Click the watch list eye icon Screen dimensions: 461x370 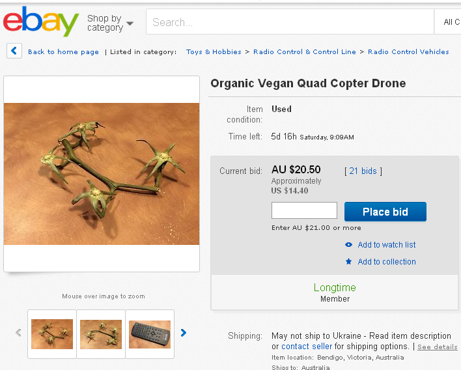(x=349, y=245)
